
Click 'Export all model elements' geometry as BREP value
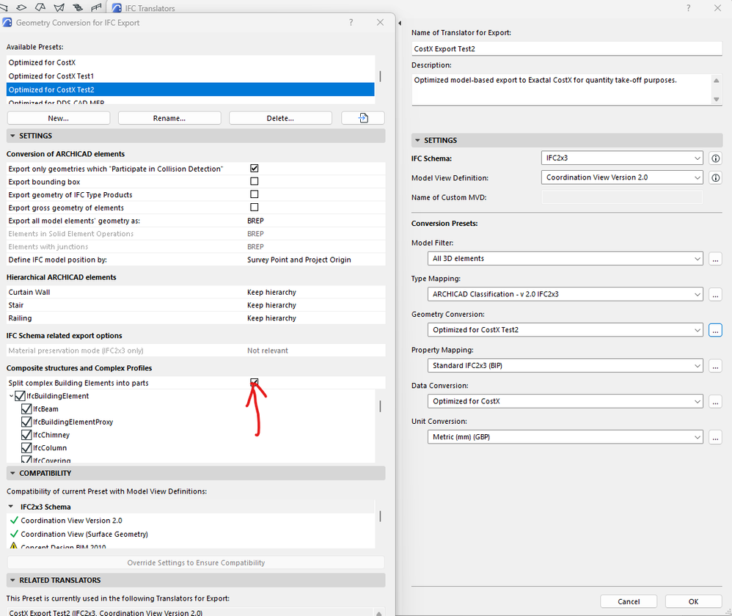coord(255,221)
